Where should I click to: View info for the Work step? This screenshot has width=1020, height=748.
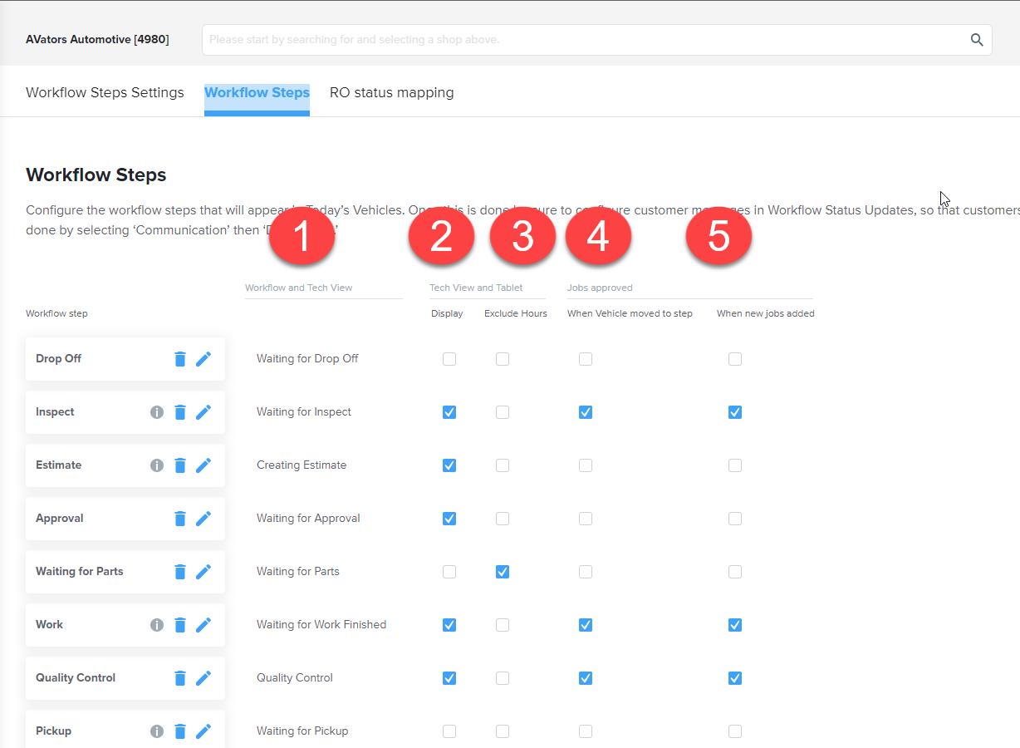click(x=157, y=624)
